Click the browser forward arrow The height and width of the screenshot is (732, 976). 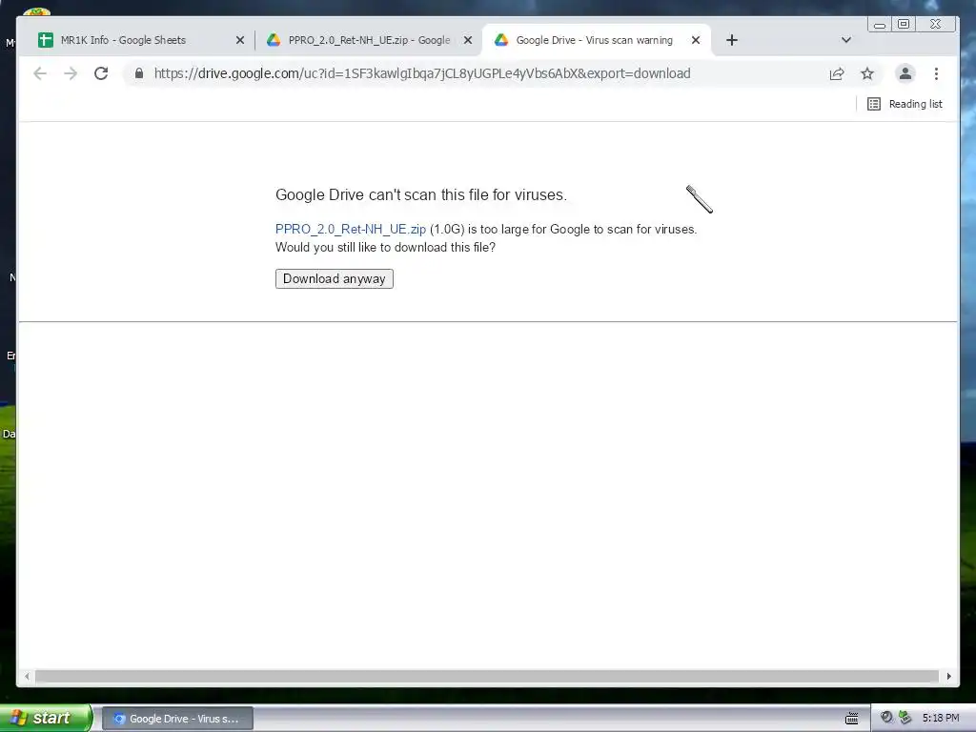71,73
